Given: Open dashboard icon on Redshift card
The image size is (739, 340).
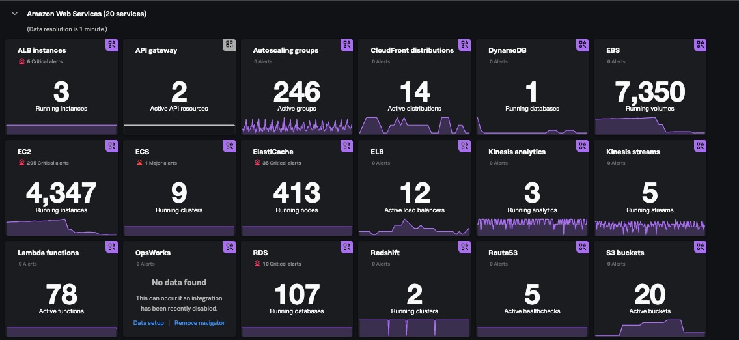Looking at the screenshot, I should click(x=465, y=247).
